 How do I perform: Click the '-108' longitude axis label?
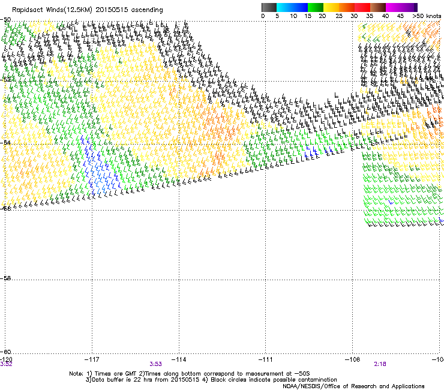pos(353,359)
